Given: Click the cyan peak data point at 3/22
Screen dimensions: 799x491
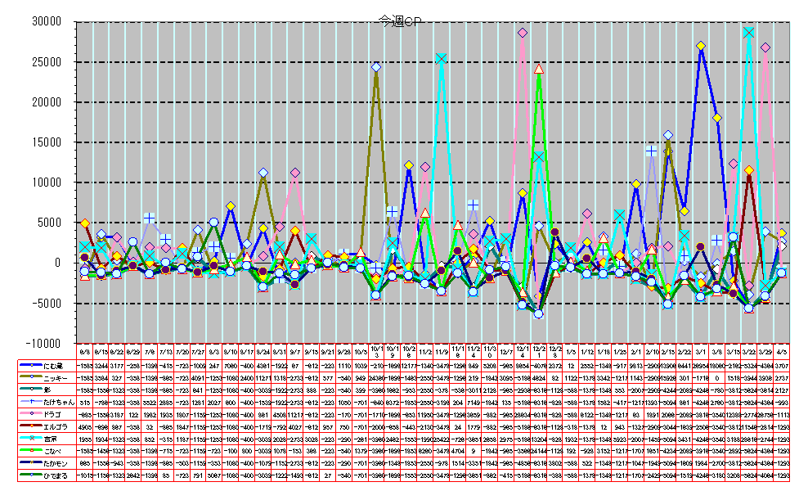Looking at the screenshot, I should click(x=748, y=33).
